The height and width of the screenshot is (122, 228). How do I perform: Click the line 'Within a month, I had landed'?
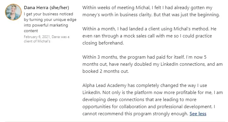click(149, 29)
